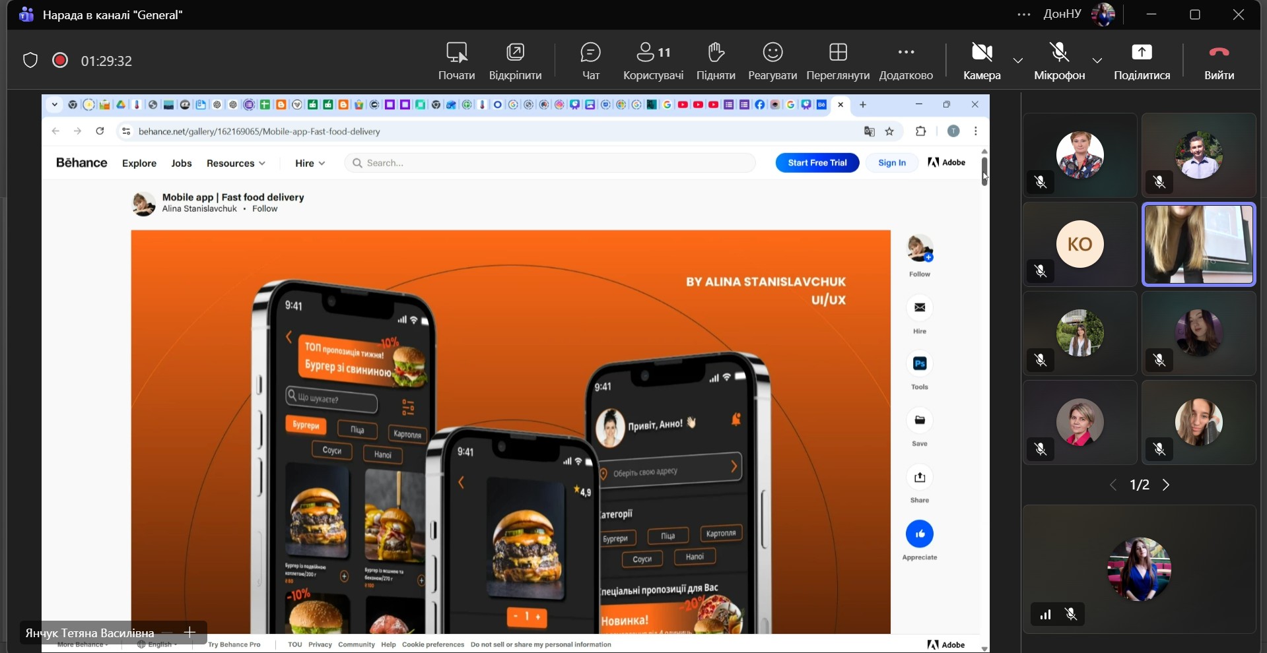Go to next participants page arrow
This screenshot has height=653, width=1267.
(1166, 485)
